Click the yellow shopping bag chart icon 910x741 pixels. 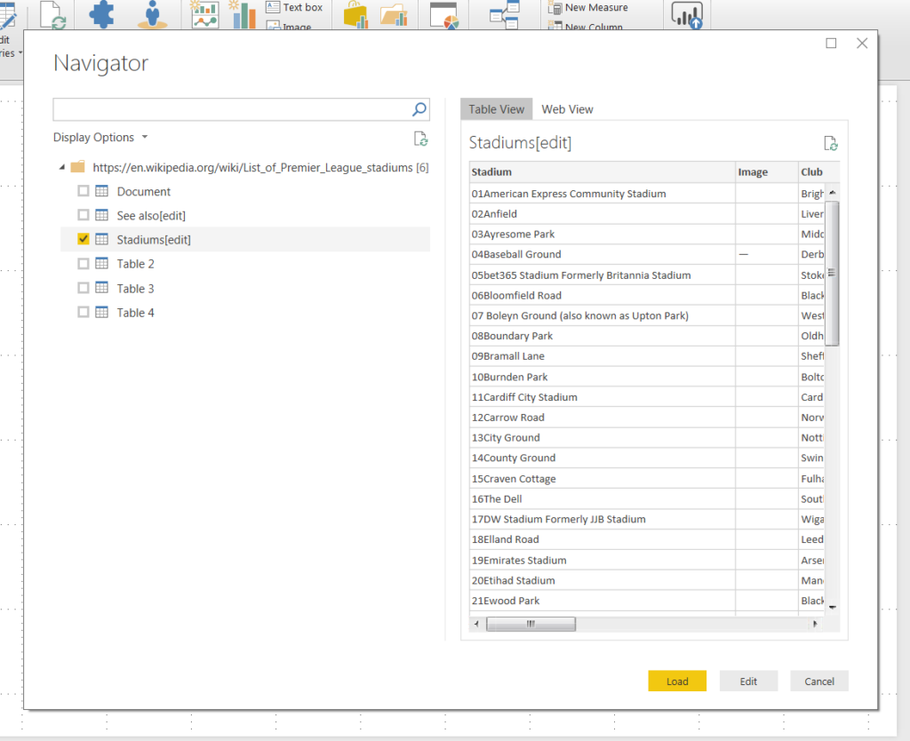[x=355, y=14]
